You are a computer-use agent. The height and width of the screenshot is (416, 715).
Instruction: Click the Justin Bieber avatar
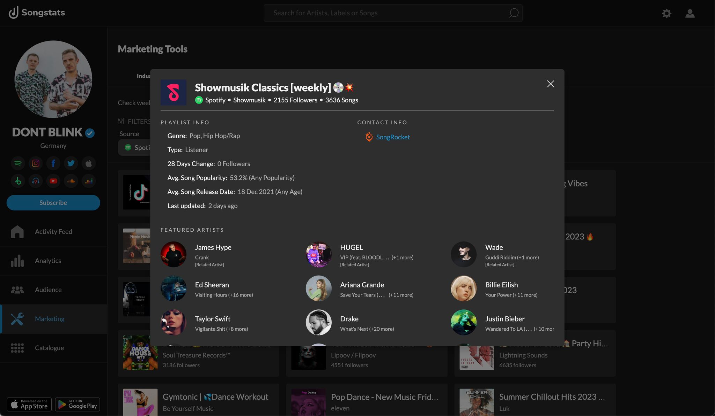[464, 323]
